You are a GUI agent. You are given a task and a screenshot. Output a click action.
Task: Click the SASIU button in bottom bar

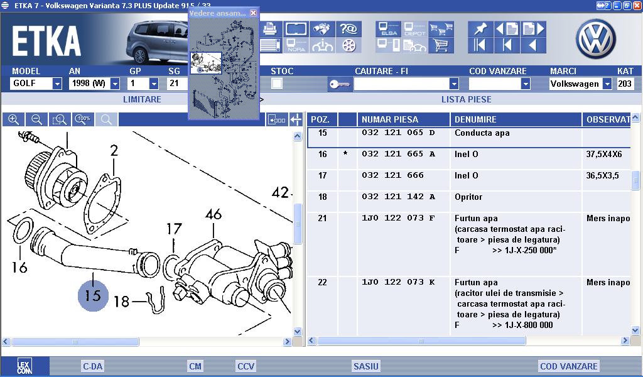point(365,366)
